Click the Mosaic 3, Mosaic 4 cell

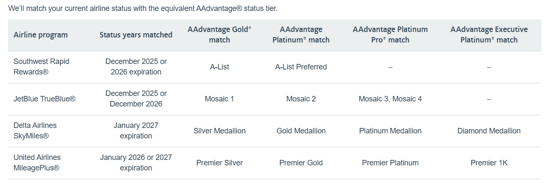390,99
